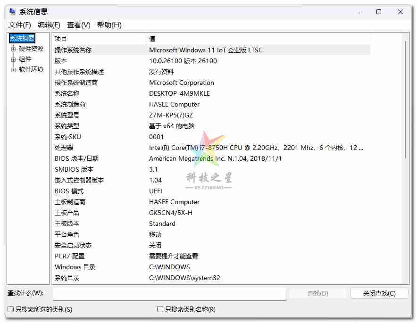Viewport: 417px width, 323px height.
Task: Expand the 软件环境 tree node
Action: click(14, 70)
